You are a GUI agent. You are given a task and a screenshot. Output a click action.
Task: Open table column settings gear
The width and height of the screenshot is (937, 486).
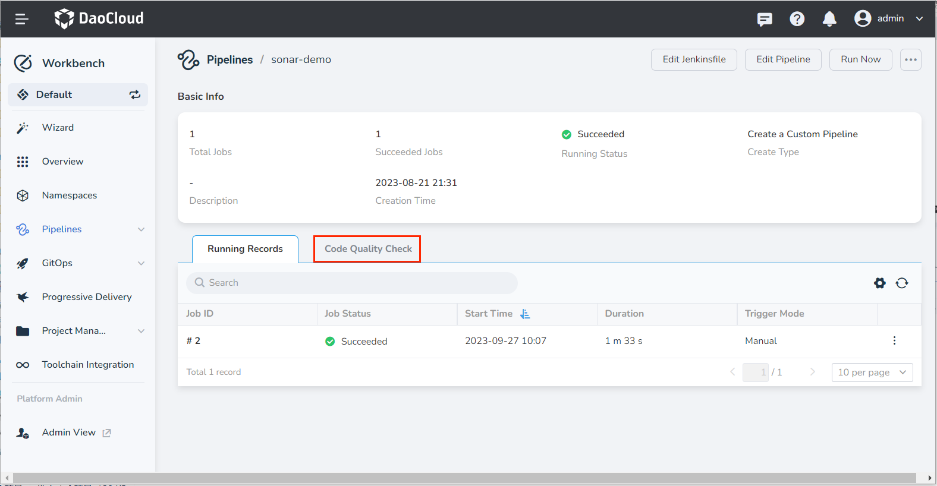[x=879, y=283]
